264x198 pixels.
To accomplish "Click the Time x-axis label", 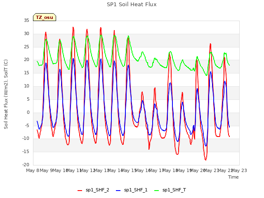I will (233, 177).
